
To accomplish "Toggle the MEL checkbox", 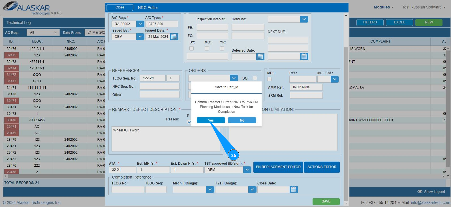I will tap(270, 79).
